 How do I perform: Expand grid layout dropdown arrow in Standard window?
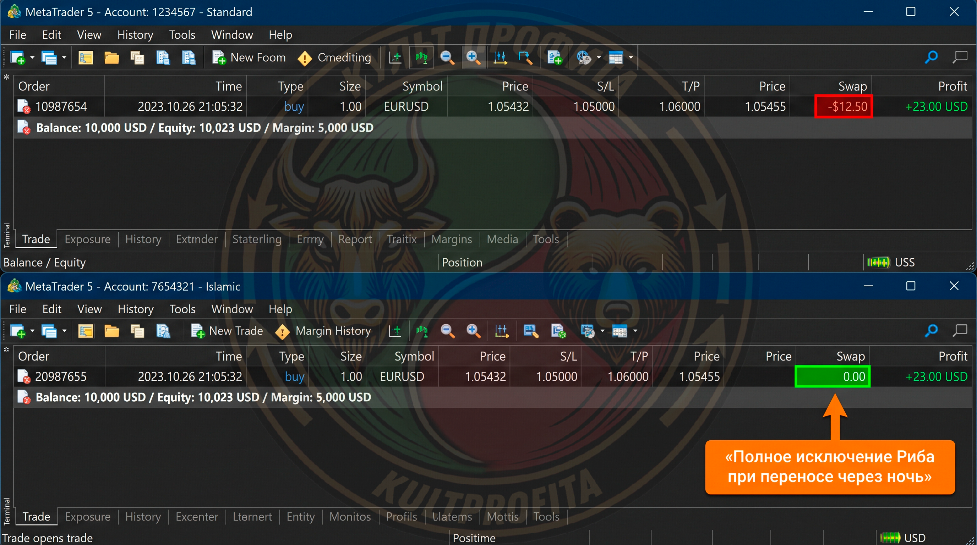coord(631,57)
